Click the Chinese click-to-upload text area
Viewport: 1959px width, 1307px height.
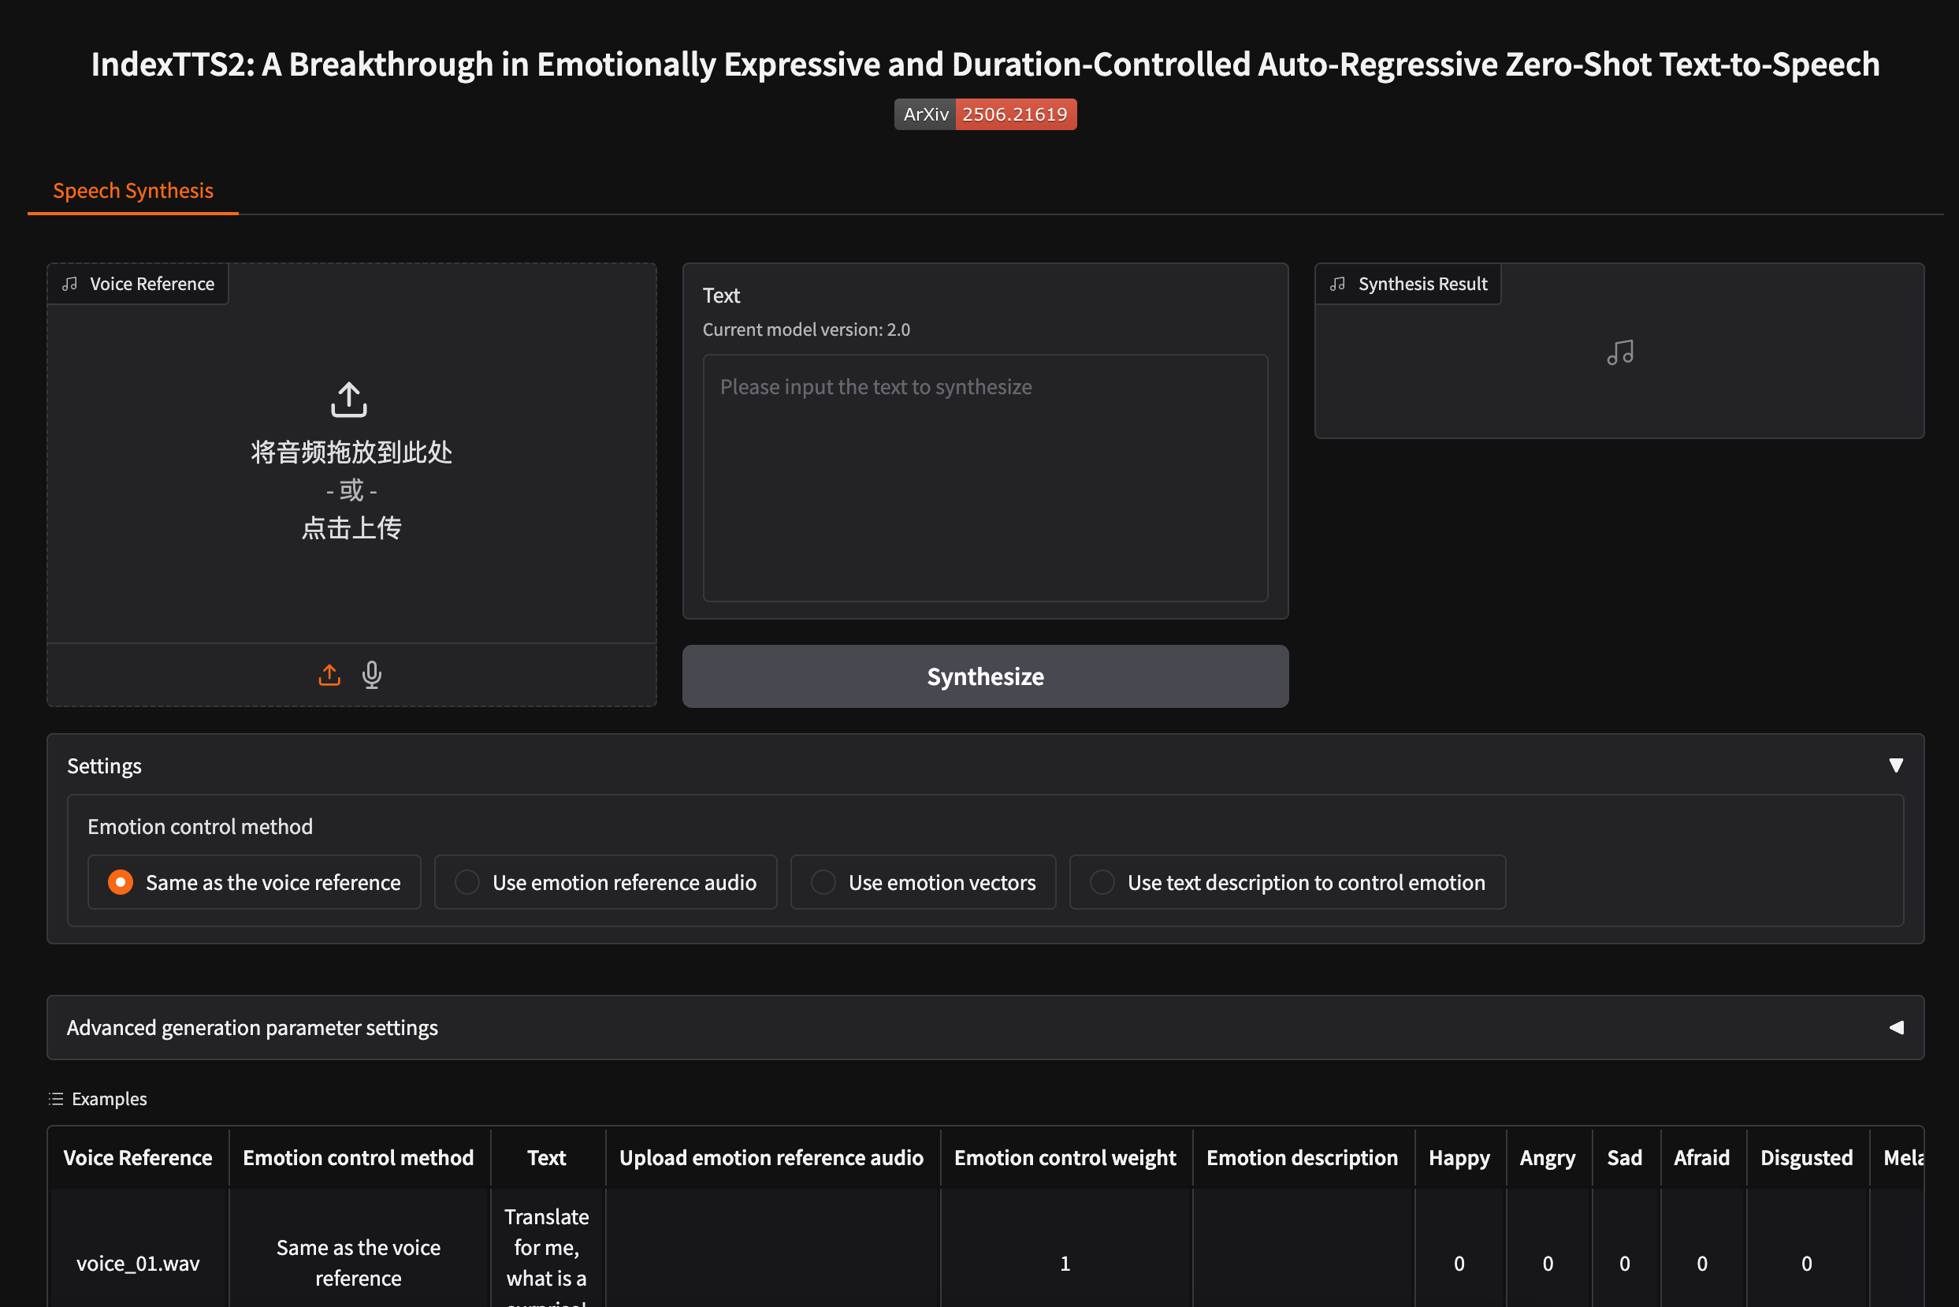point(351,527)
